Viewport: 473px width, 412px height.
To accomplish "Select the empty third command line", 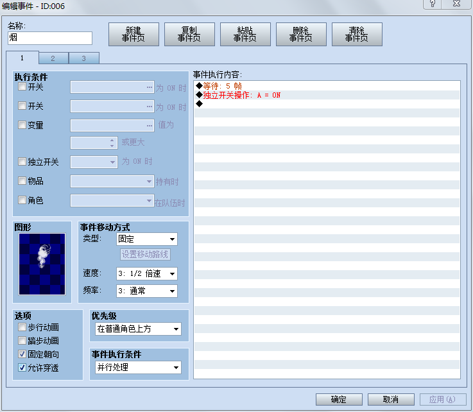I will point(327,104).
